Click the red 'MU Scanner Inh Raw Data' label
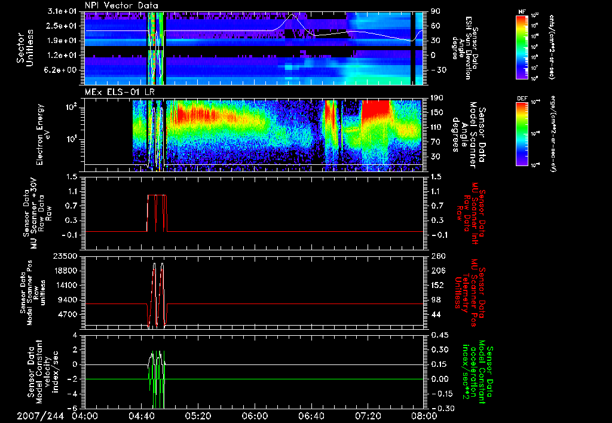The height and width of the screenshot is (423, 612). (471, 213)
